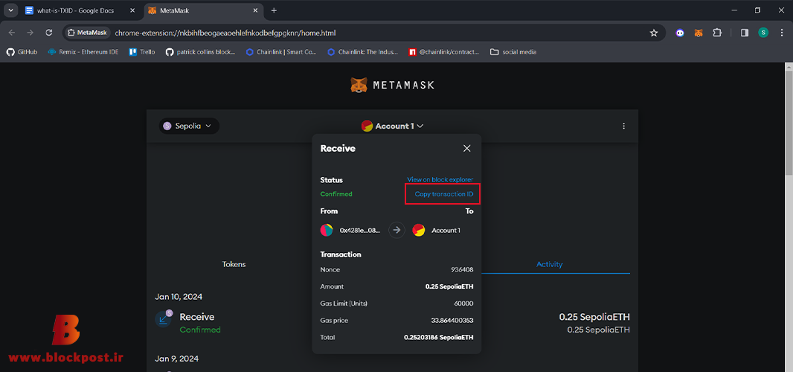Open the Chainlink | Smart Co... bookmark
The height and width of the screenshot is (372, 793).
pos(281,51)
